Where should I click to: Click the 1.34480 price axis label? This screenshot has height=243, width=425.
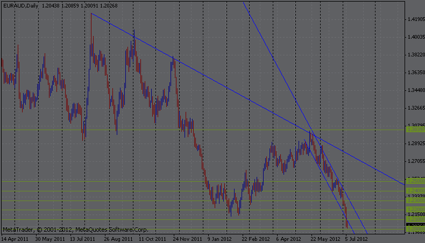tap(414, 90)
